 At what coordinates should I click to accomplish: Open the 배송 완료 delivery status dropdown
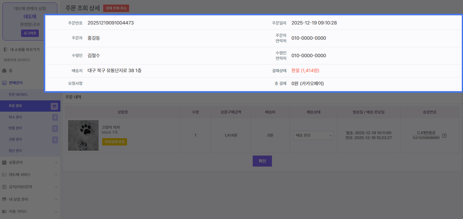coord(313,135)
